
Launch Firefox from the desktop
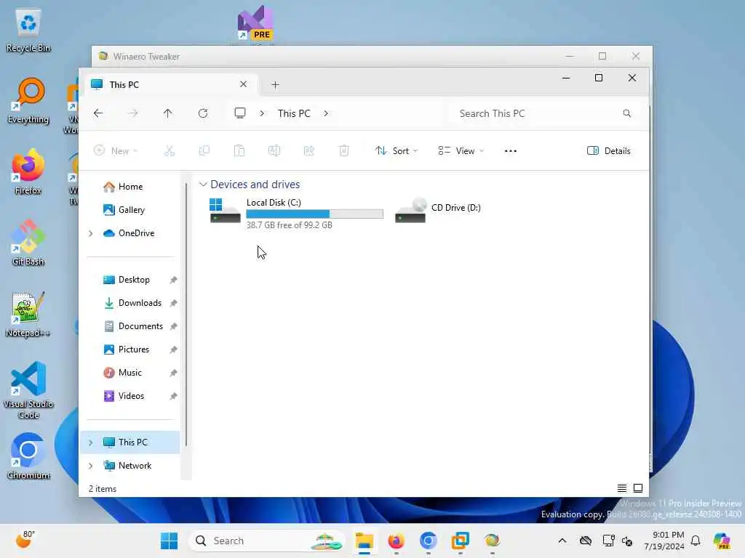pos(28,172)
